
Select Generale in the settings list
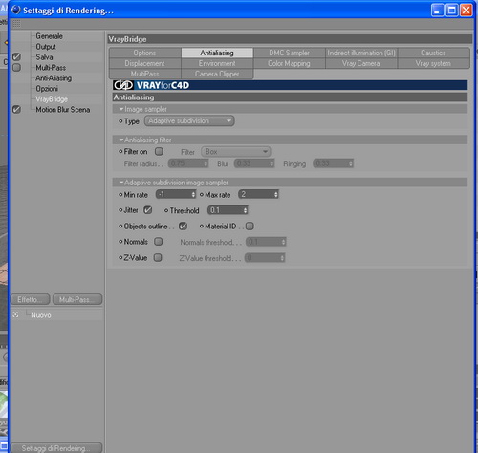tap(49, 36)
